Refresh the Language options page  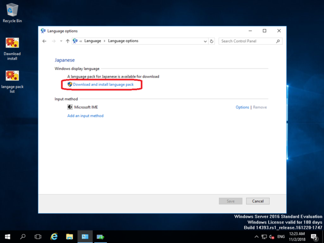212,41
